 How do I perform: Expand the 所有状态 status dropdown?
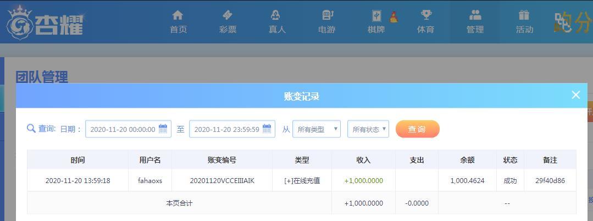[x=368, y=129]
